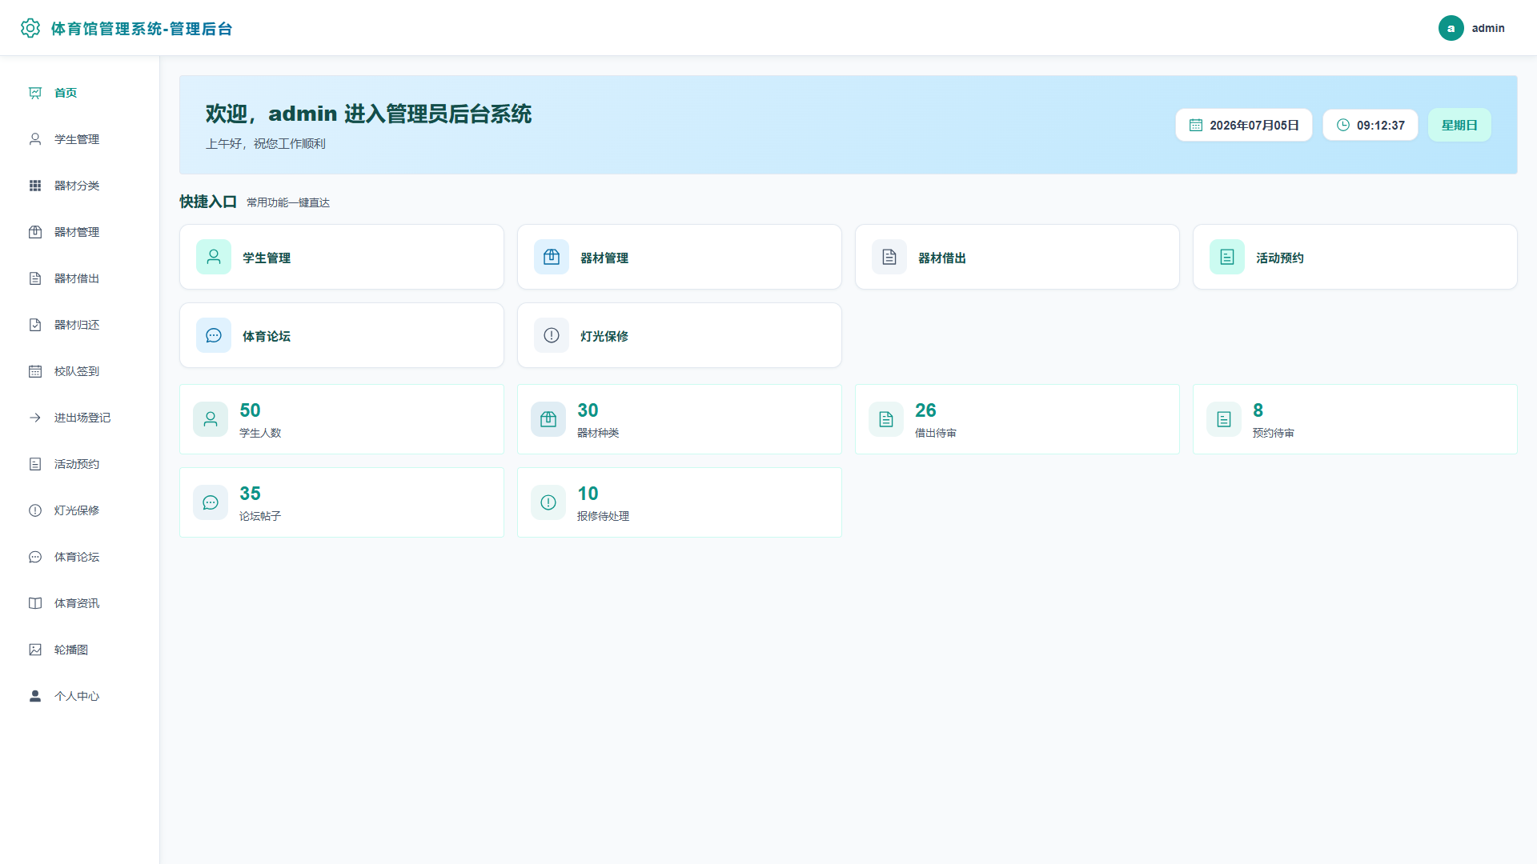Click the 器材借出 quick-entry document icon
The width and height of the screenshot is (1537, 864).
(889, 257)
